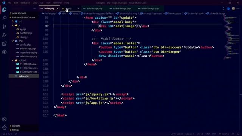Click the VS Code logo icon
The width and height of the screenshot is (242, 136).
click(3, 3)
